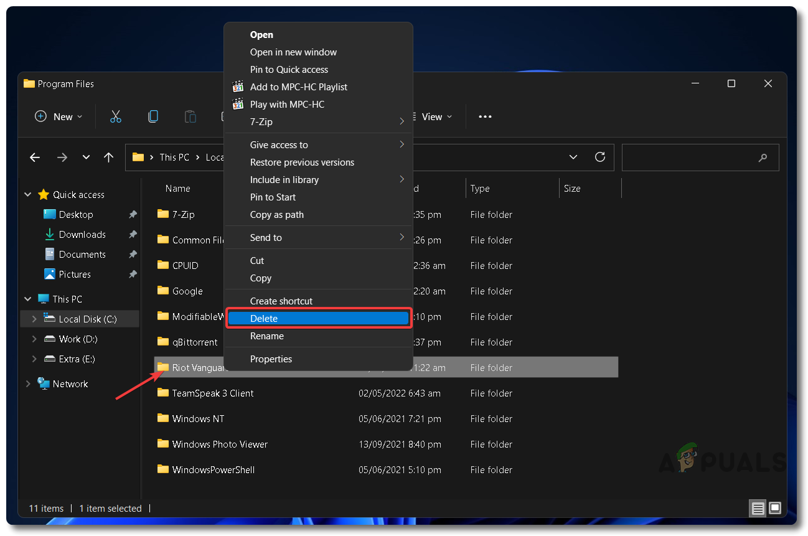This screenshot has height=536, width=808.
Task: Navigate up one folder level arrow
Action: [109, 158]
